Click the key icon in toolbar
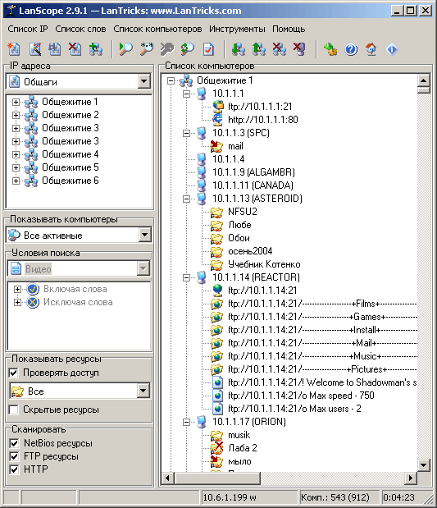The image size is (437, 508). (167, 49)
